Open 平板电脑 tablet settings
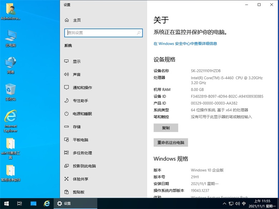Screen dimensions: 279x209 [x=80, y=140]
